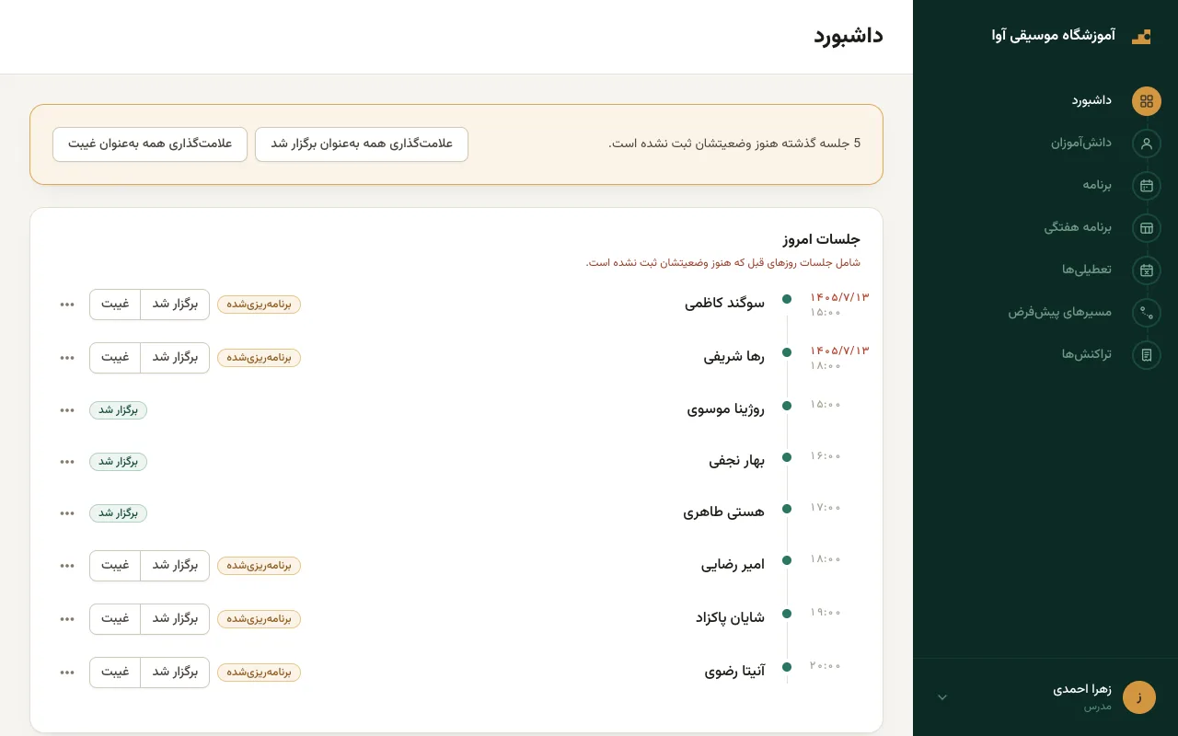Image resolution: width=1178 pixels, height=736 pixels.
Task: Click the آموزشگاه موسیقی آوا logo icon
Action: (1141, 36)
